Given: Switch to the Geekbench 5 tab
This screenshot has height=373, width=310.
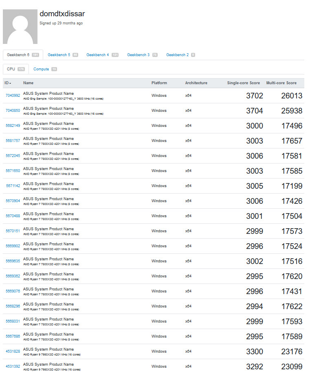Looking at the screenshot, I should coord(63,55).
